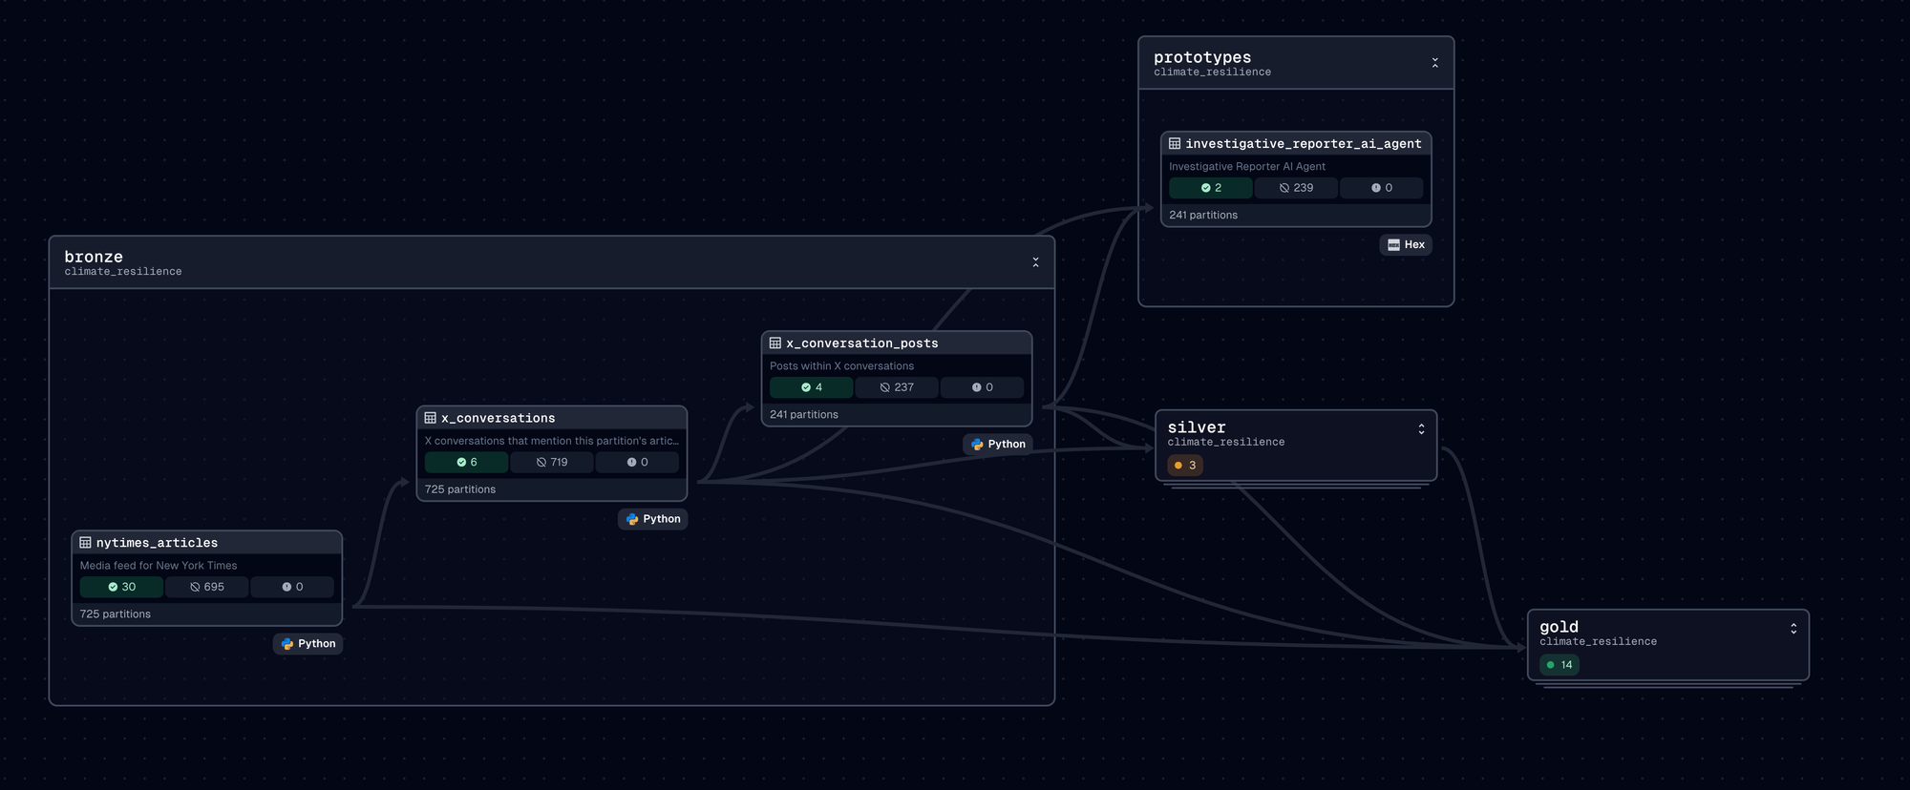Select materialized count 30 in nytimes_articles
The height and width of the screenshot is (790, 1910).
coord(121,588)
